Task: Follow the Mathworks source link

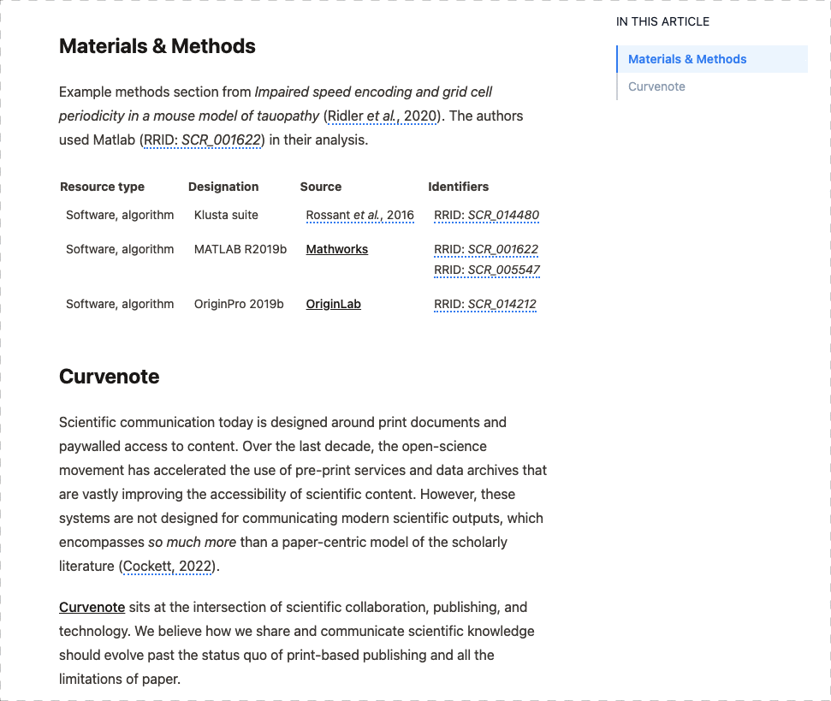Action: coord(337,249)
